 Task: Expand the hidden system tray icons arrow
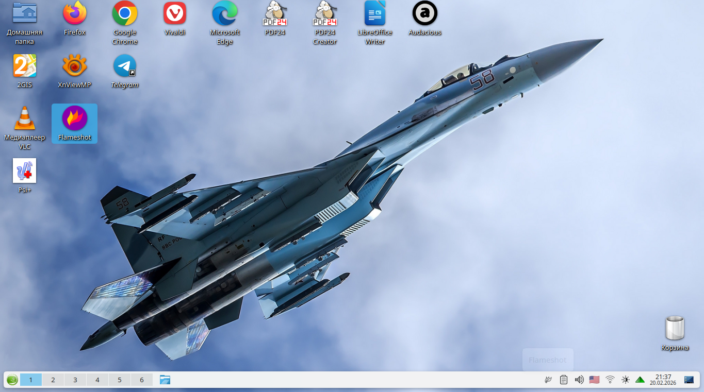pyautogui.click(x=640, y=380)
